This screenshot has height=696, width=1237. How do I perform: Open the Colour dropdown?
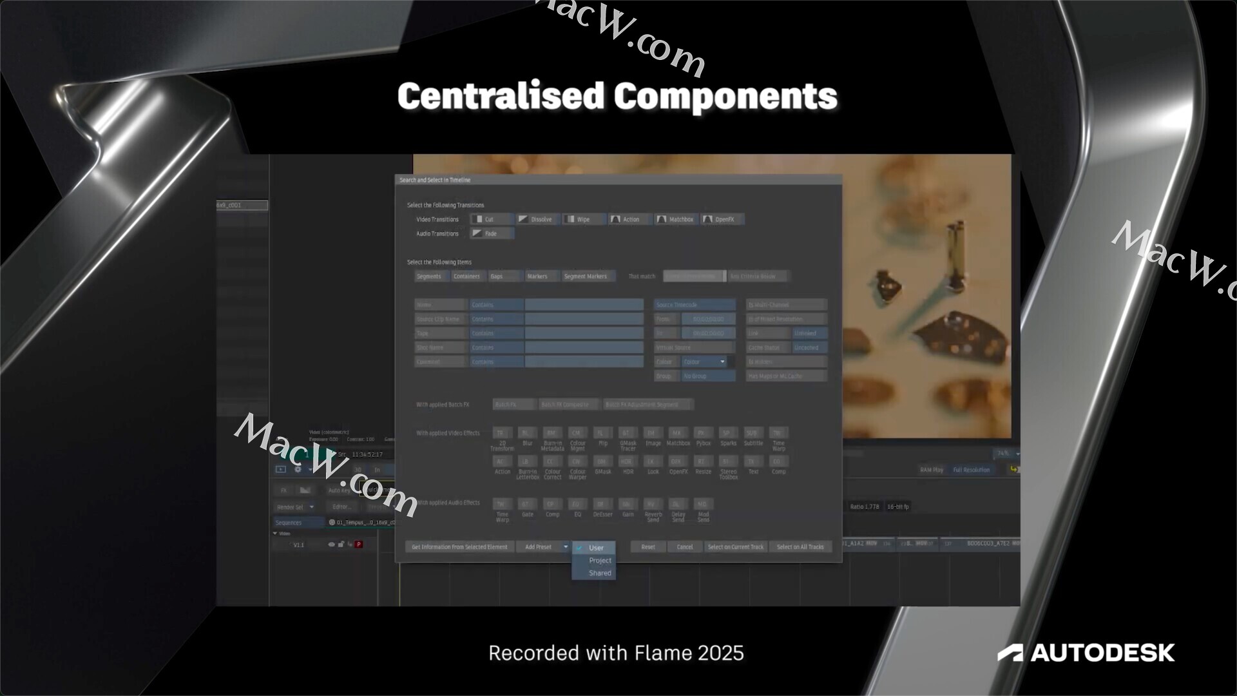pyautogui.click(x=704, y=362)
